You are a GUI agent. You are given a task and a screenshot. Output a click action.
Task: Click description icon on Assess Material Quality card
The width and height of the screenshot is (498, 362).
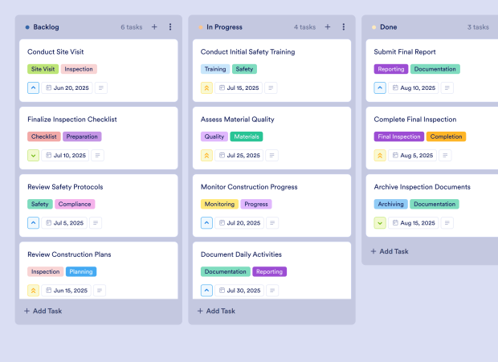click(274, 156)
